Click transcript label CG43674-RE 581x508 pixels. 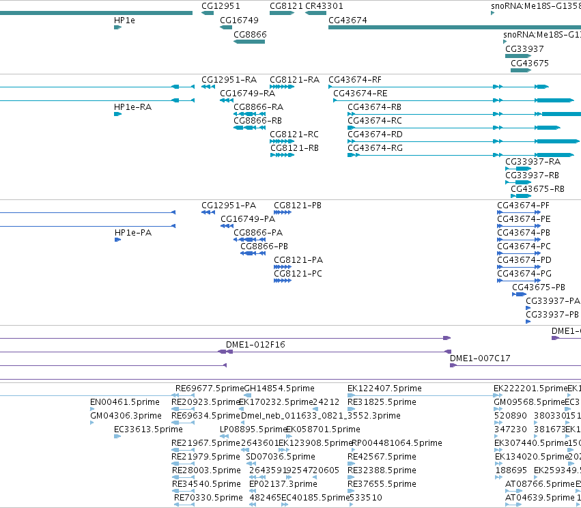coord(360,94)
